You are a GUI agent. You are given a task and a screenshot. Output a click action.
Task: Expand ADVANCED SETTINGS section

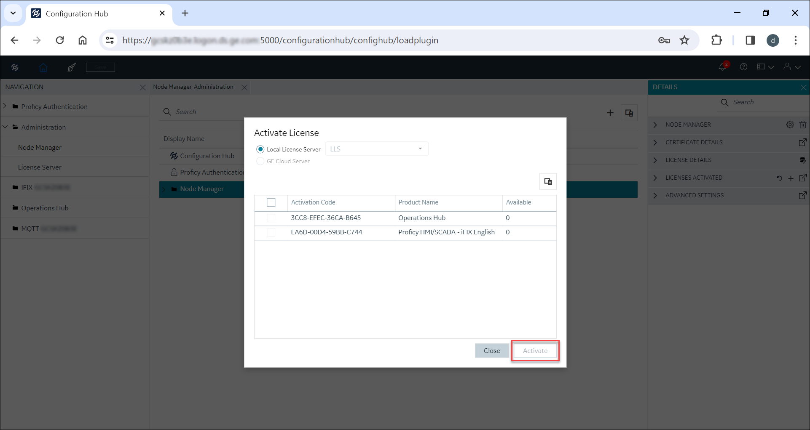pyautogui.click(x=655, y=195)
